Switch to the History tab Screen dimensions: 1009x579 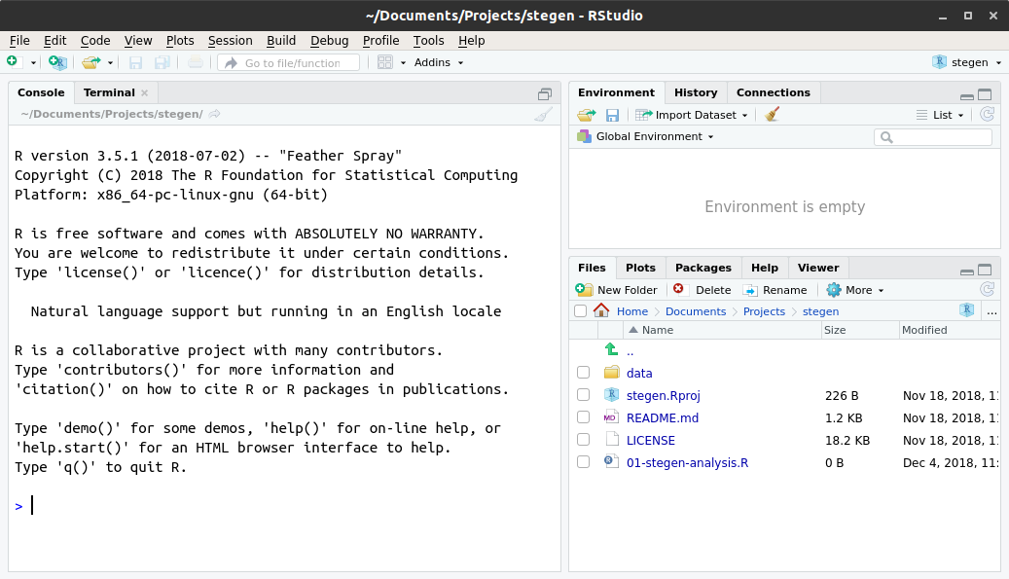point(696,92)
